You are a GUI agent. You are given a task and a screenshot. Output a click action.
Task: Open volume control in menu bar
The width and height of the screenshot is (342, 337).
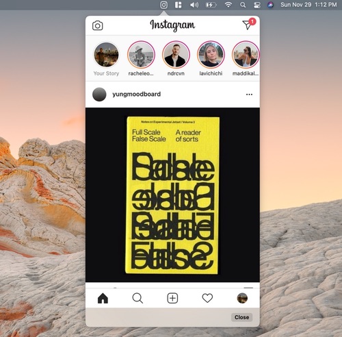click(x=194, y=5)
